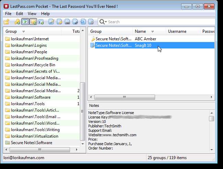Click the group list scroll up arrow
Screen dimensions: 223x169
click(83, 31)
